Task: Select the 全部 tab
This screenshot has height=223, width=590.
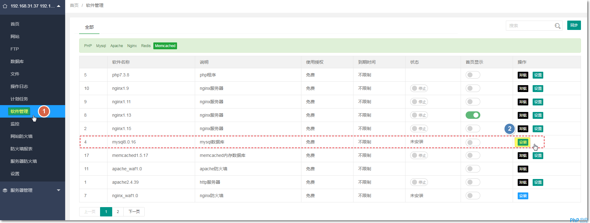Action: pyautogui.click(x=89, y=27)
